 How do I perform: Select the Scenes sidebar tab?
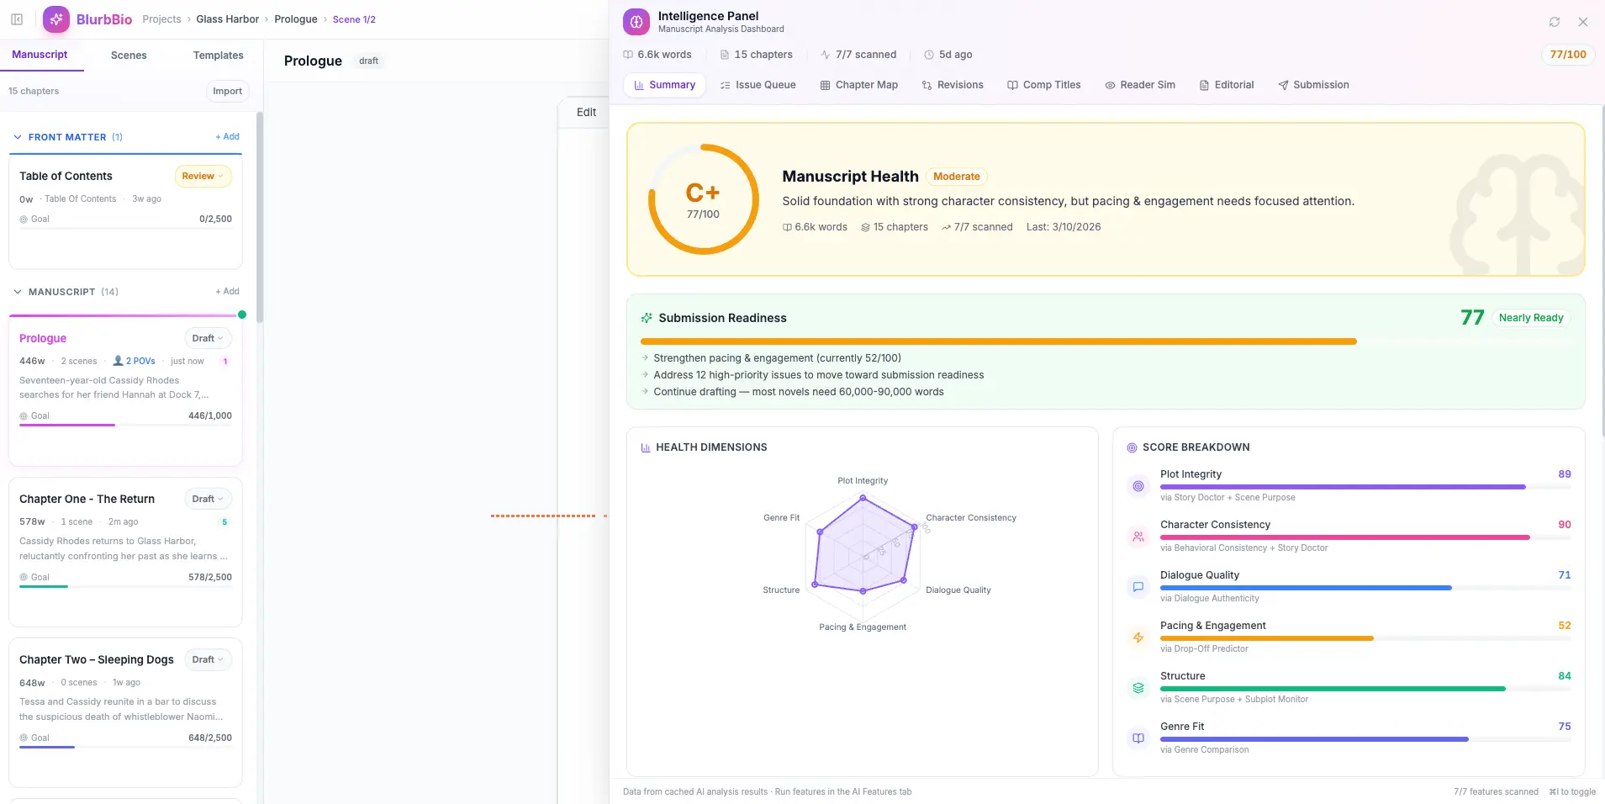(129, 56)
